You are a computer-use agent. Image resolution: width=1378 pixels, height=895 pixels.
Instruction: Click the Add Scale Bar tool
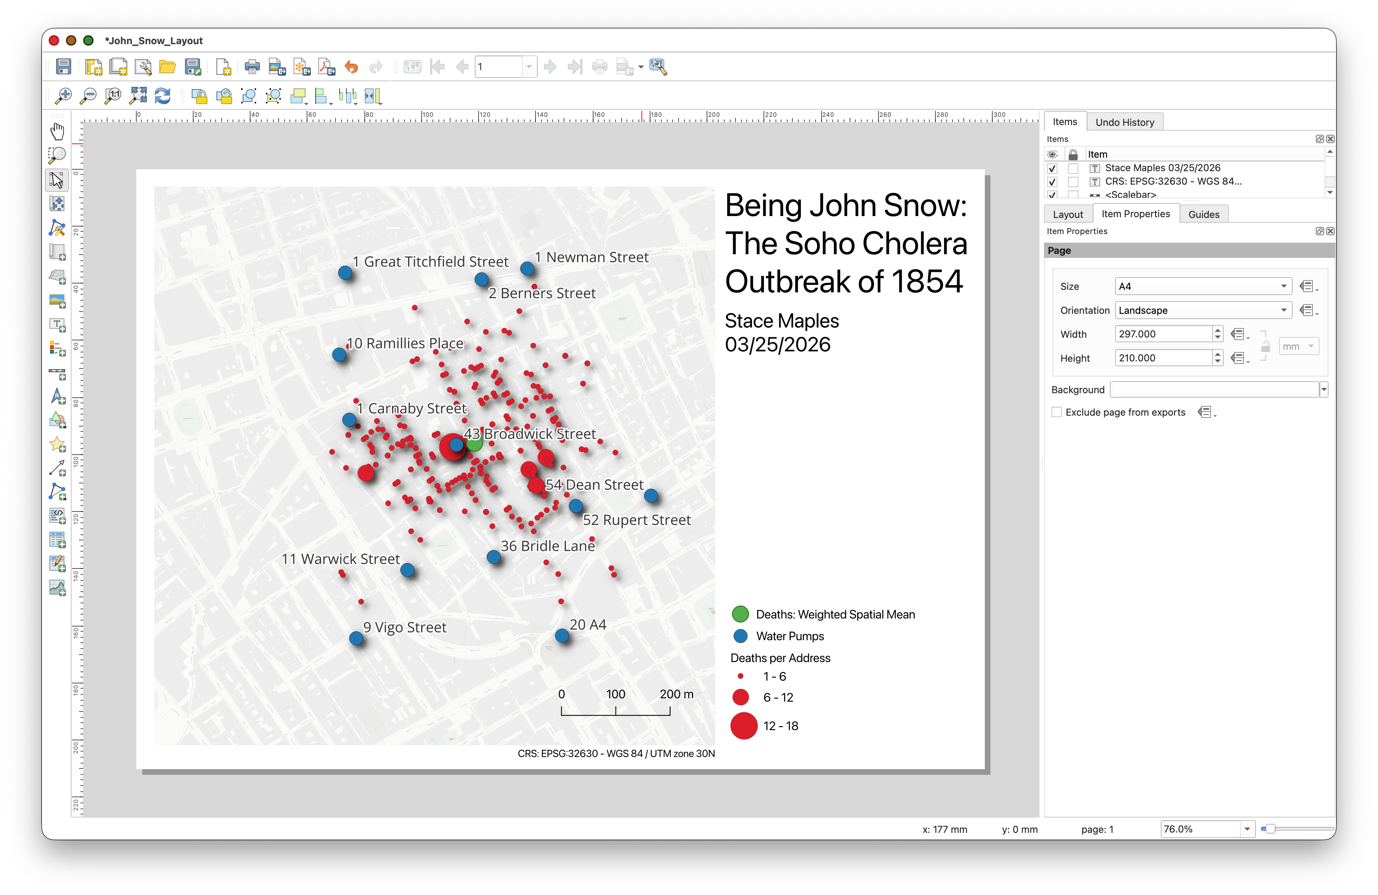tap(57, 373)
